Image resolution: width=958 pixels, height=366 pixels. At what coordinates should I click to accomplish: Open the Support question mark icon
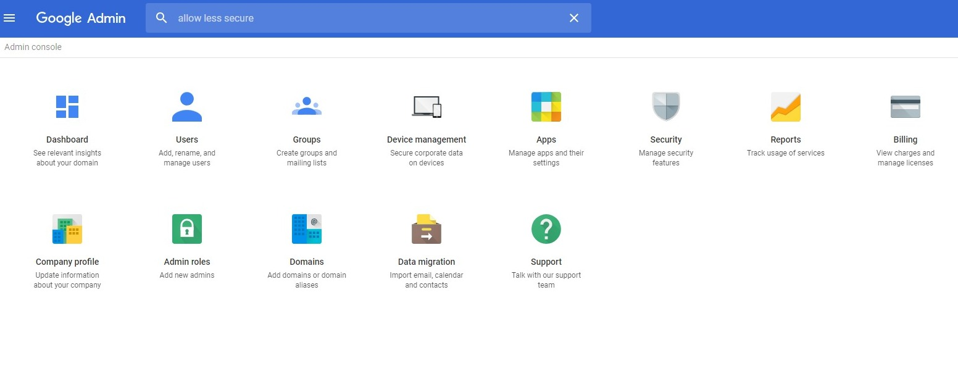pyautogui.click(x=546, y=229)
